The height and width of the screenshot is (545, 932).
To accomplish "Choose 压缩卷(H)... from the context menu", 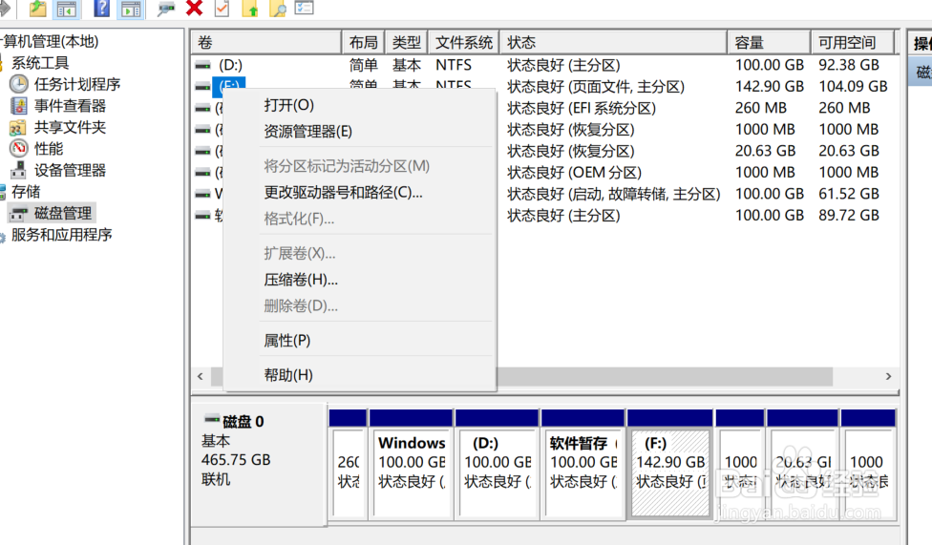I will point(301,280).
